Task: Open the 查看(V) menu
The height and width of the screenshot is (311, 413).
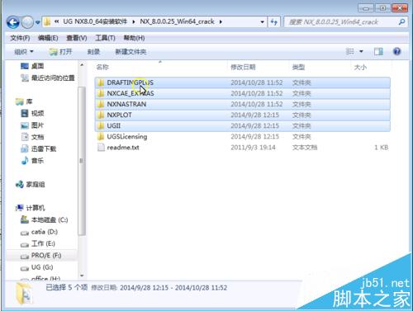Action: pyautogui.click(x=77, y=38)
